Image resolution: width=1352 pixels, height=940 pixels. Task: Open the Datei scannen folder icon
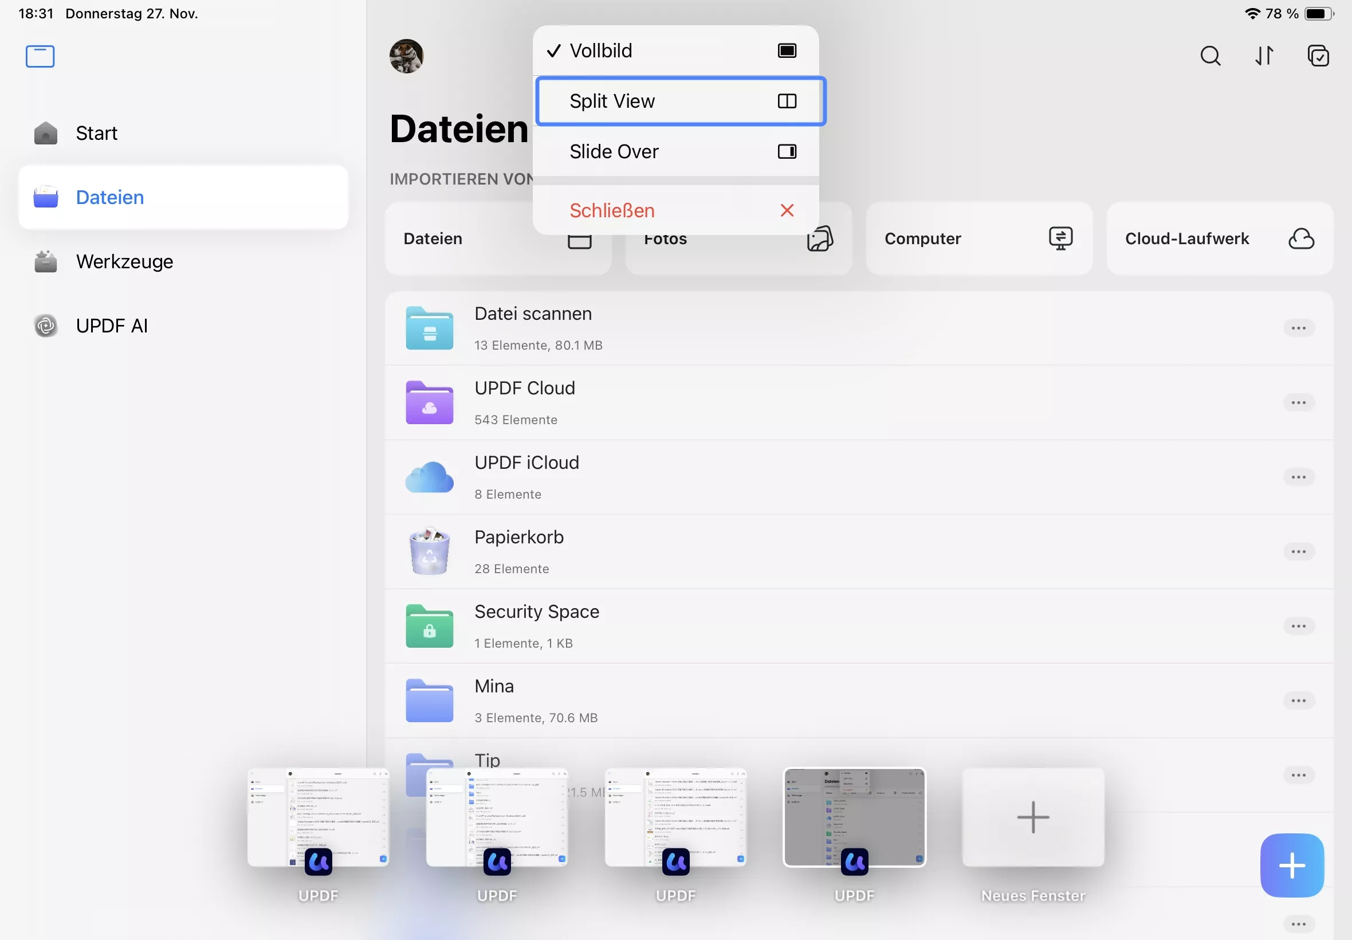tap(429, 328)
